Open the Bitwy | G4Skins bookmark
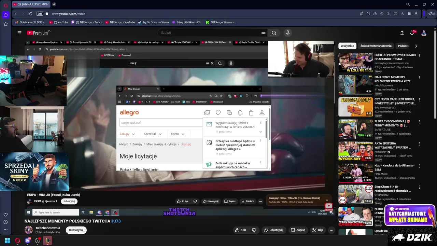Viewport: 437px width, 246px height. [187, 22]
